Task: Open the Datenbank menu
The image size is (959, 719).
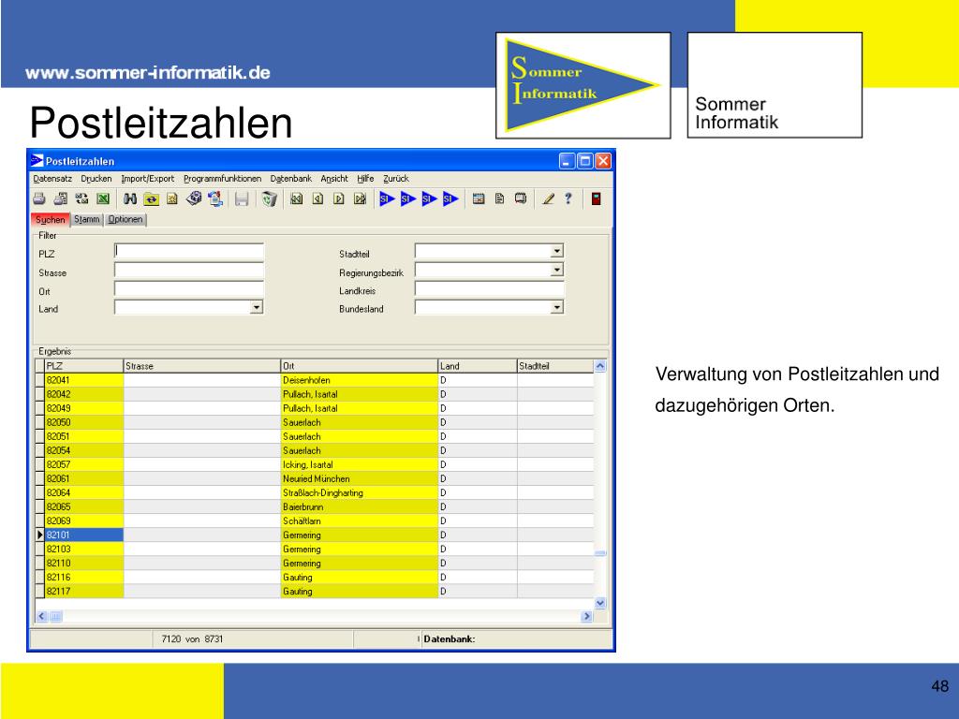Action: pos(291,179)
